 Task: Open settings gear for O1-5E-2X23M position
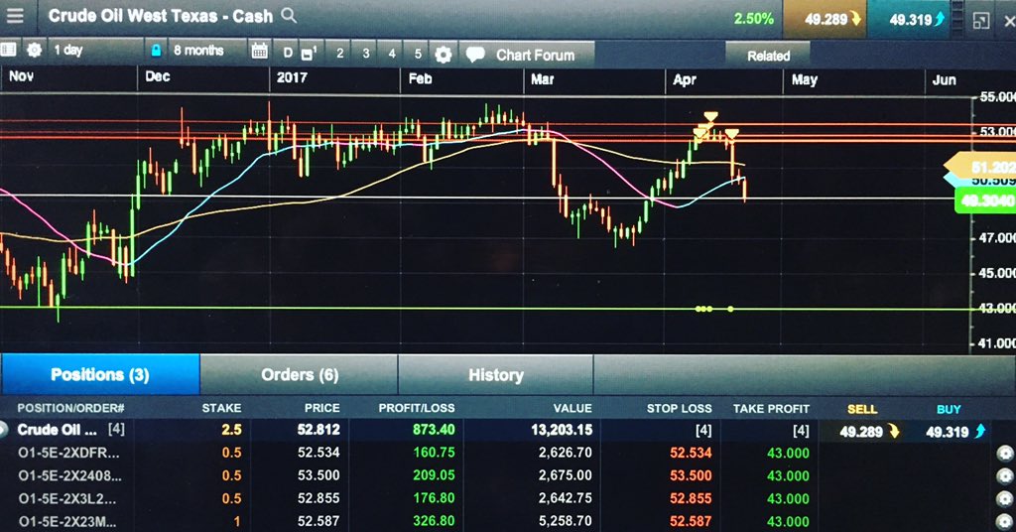(x=1005, y=521)
